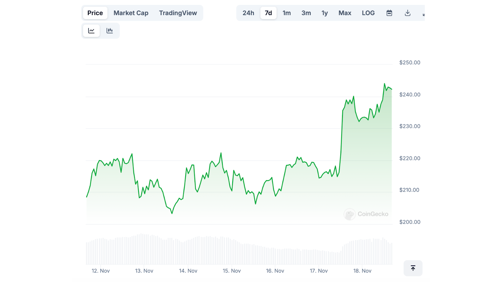Click the $230.00 y-axis label
Viewport: 502px width, 282px height.
[410, 126]
